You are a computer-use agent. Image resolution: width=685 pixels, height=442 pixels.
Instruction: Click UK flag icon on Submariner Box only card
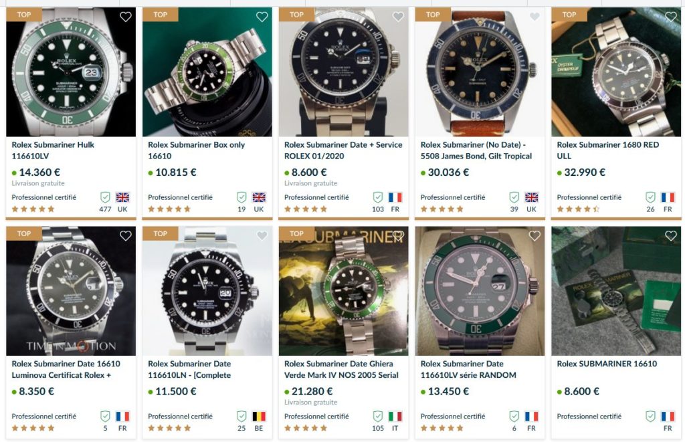[x=259, y=197]
